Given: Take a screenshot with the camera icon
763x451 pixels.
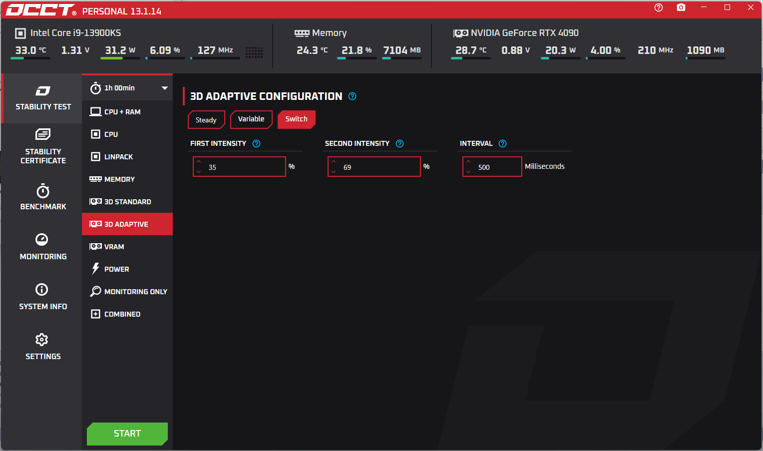Looking at the screenshot, I should click(681, 7).
